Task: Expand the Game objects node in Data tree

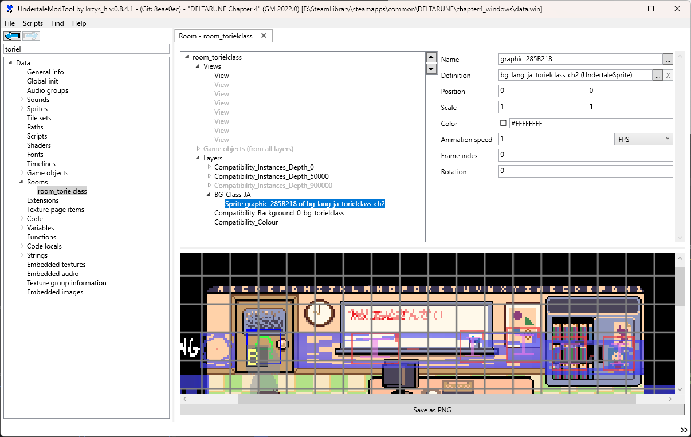Action: [22, 173]
